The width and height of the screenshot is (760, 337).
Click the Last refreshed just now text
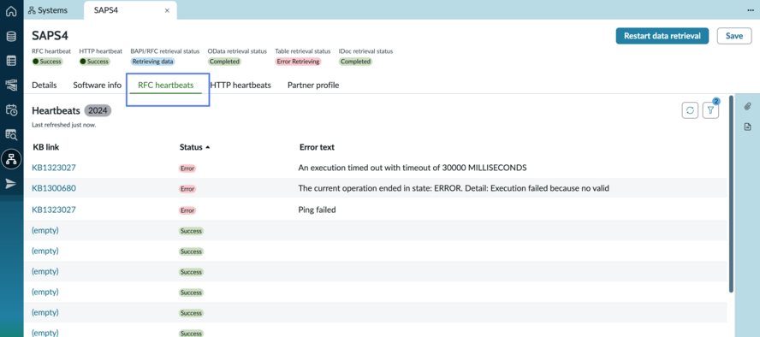[x=64, y=125]
